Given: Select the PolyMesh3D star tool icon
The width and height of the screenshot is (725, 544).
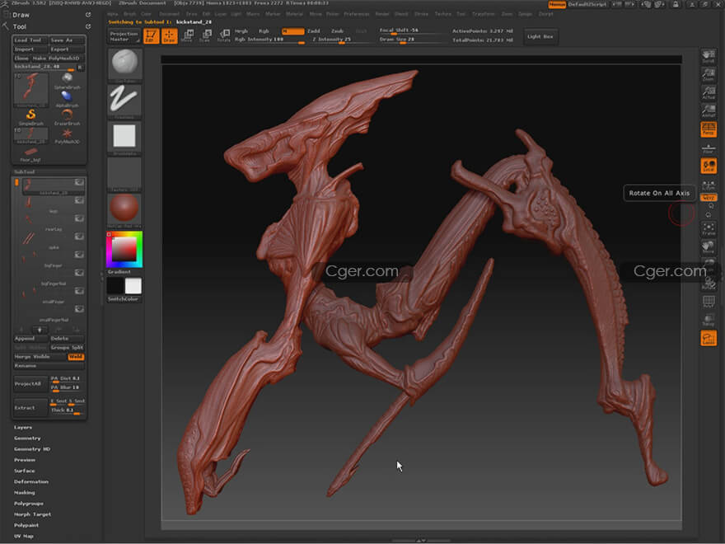Looking at the screenshot, I should [67, 134].
